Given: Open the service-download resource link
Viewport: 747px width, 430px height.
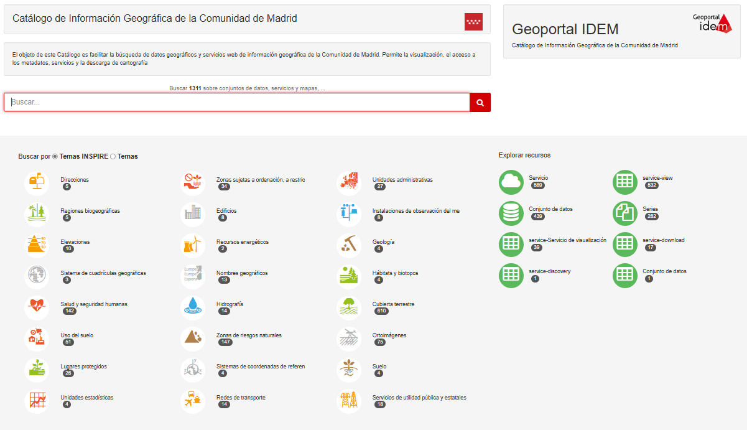Looking at the screenshot, I should coord(663,240).
